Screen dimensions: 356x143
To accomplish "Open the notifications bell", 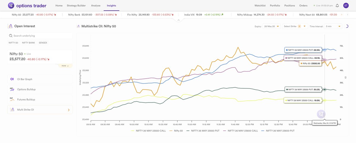I will 337,6.
